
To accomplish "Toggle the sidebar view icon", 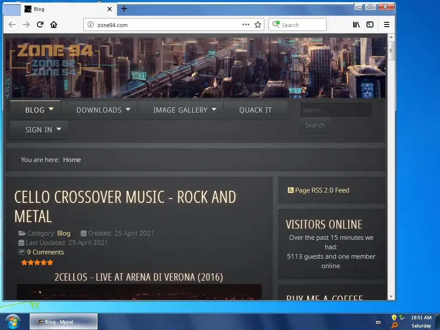I will (370, 24).
